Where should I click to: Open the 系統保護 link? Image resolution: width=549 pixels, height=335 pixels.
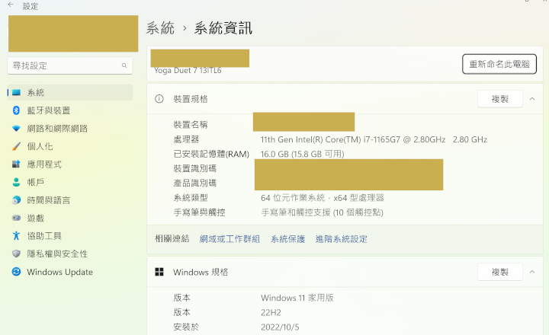(x=287, y=239)
